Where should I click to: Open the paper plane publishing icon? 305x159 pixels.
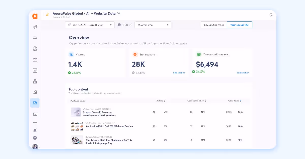pyautogui.click(x=35, y=27)
